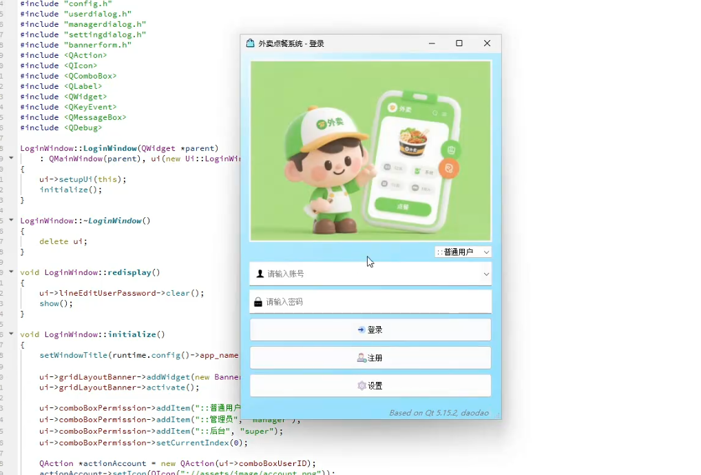Click the "Based on Qt 5.15.2, daodao" label
Viewport: 701px width, 475px height.
(441, 412)
